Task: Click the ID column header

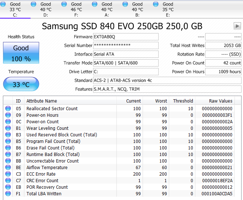Action: [18, 101]
